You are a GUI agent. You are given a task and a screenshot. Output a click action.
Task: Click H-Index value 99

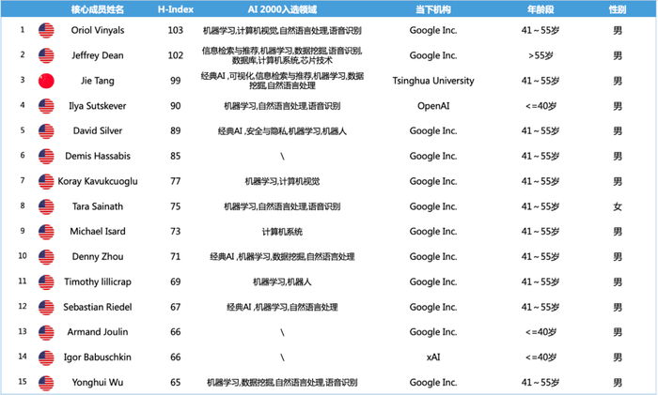[176, 81]
